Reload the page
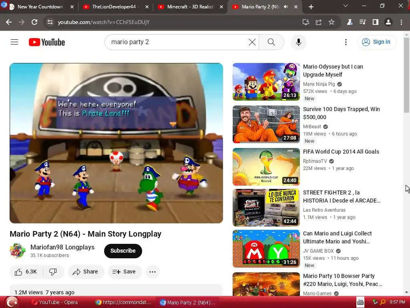The height and width of the screenshot is (308, 410). pos(34,22)
